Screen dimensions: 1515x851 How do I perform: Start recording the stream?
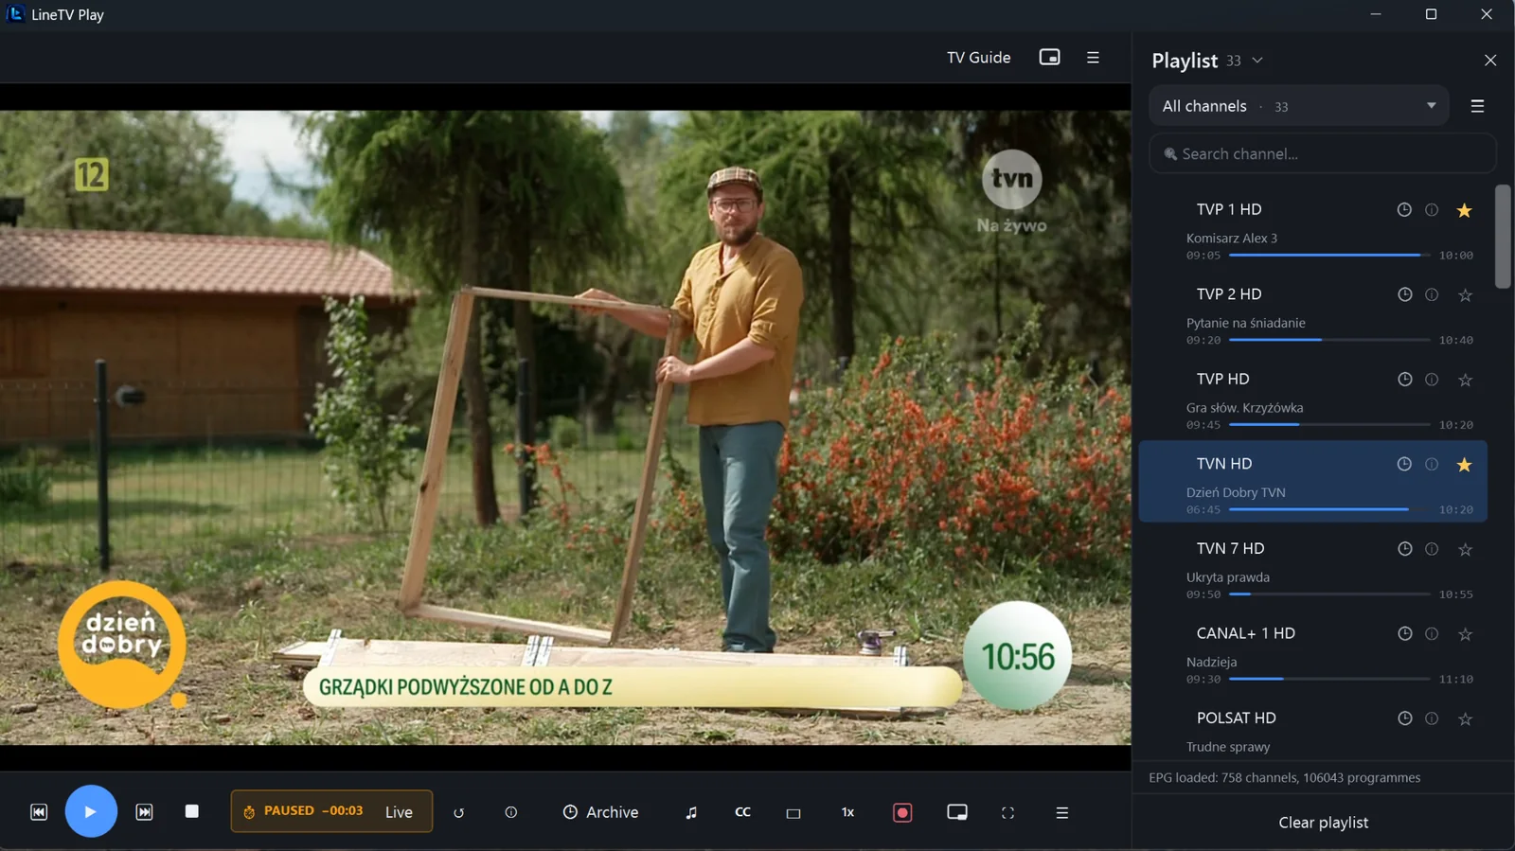tap(902, 812)
